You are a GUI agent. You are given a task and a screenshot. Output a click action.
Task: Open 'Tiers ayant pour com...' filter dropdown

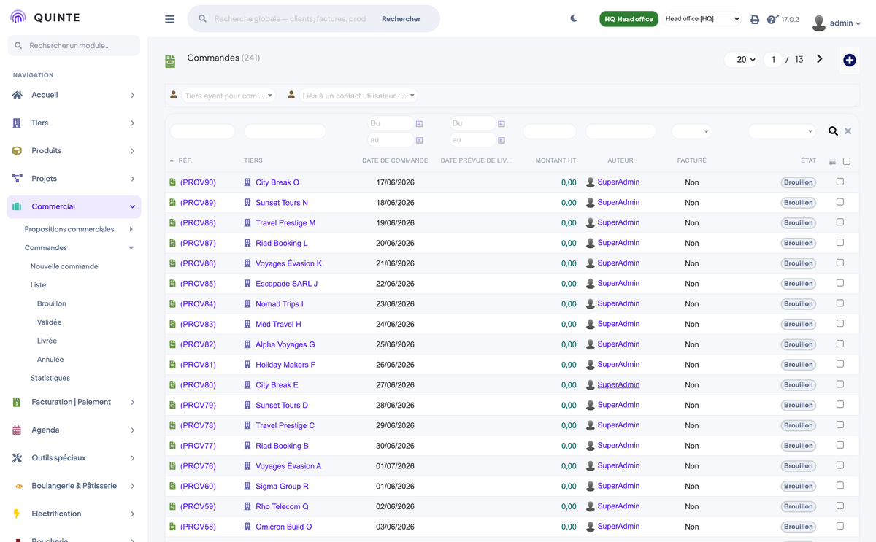click(228, 96)
